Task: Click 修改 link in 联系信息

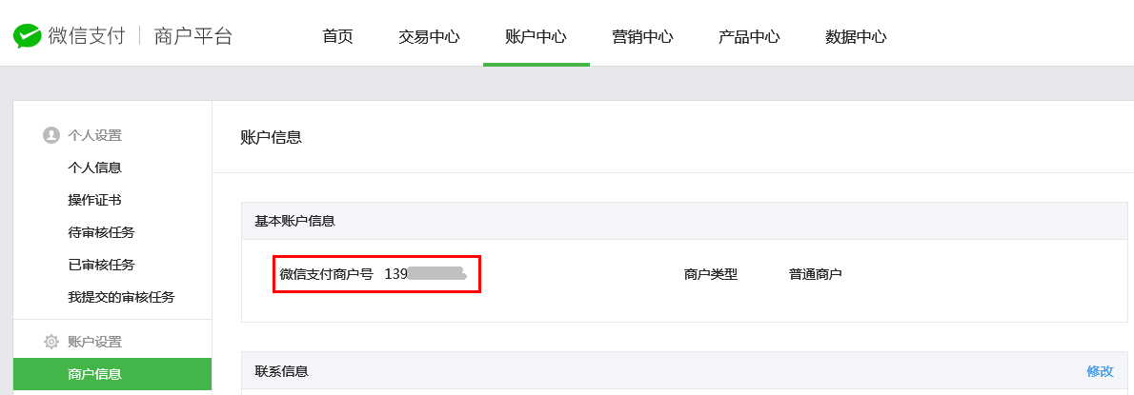Action: coord(1100,371)
